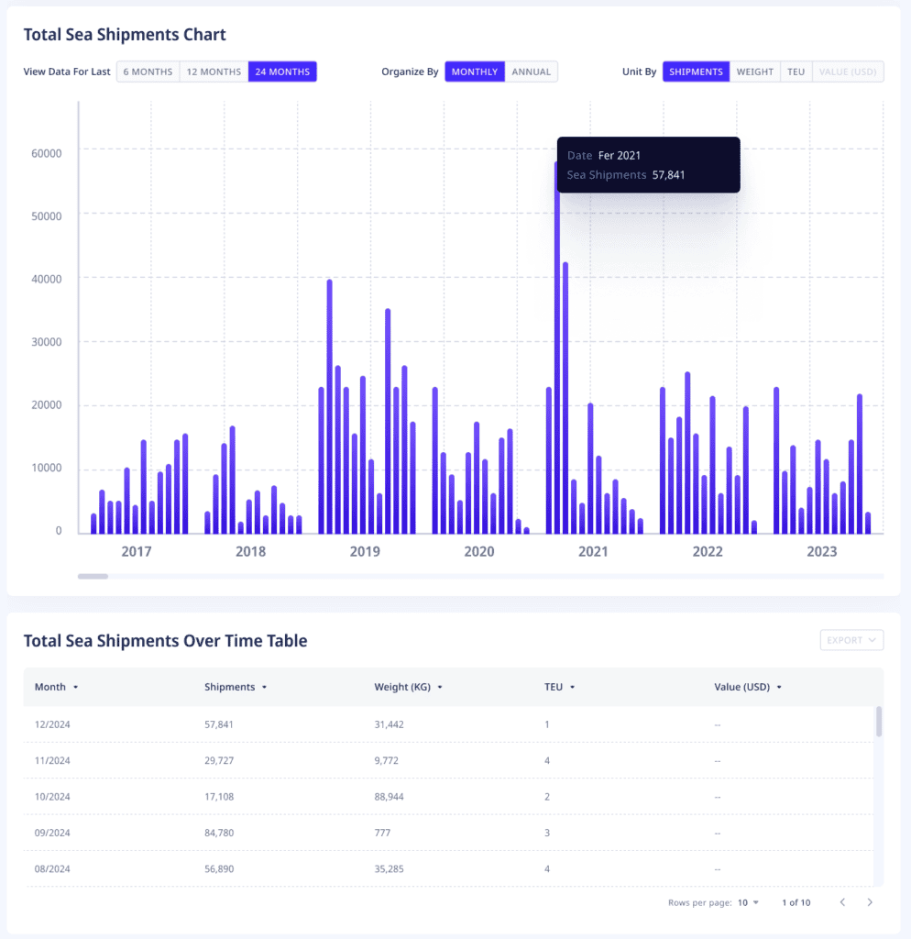Select the 6 MONTHS view range
Image resolution: width=911 pixels, height=939 pixels.
(x=148, y=72)
